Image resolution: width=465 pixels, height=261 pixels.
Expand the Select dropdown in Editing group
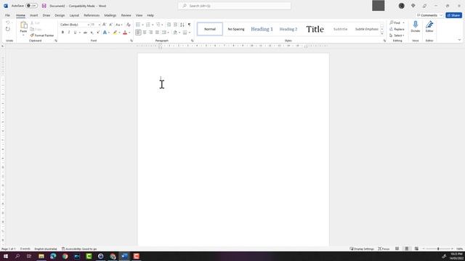[397, 36]
